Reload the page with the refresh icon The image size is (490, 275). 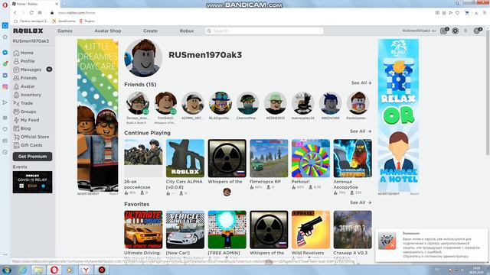point(31,13)
